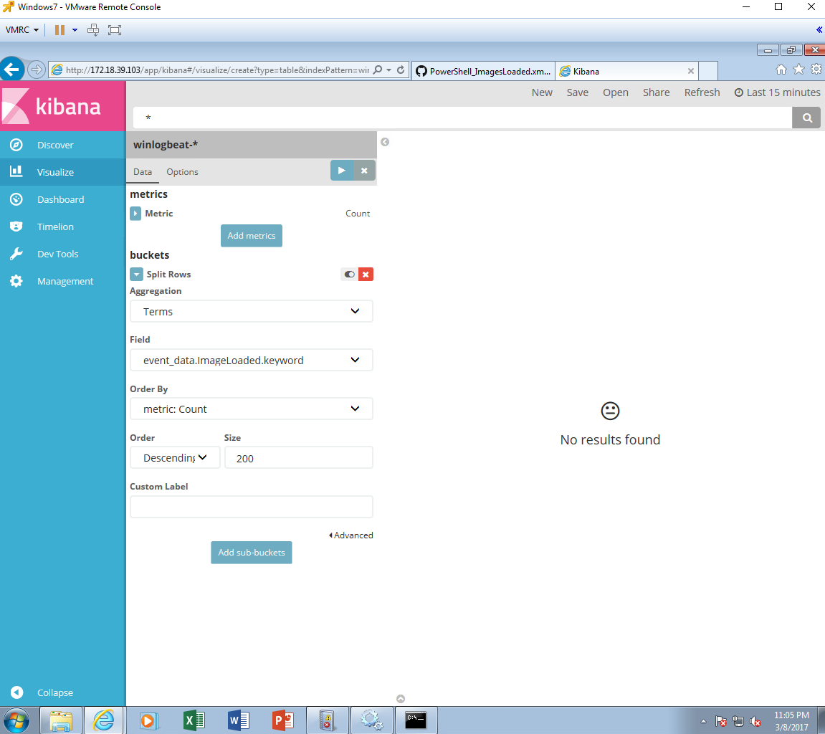Open the Order By dropdown
The width and height of the screenshot is (825, 734).
pos(252,409)
